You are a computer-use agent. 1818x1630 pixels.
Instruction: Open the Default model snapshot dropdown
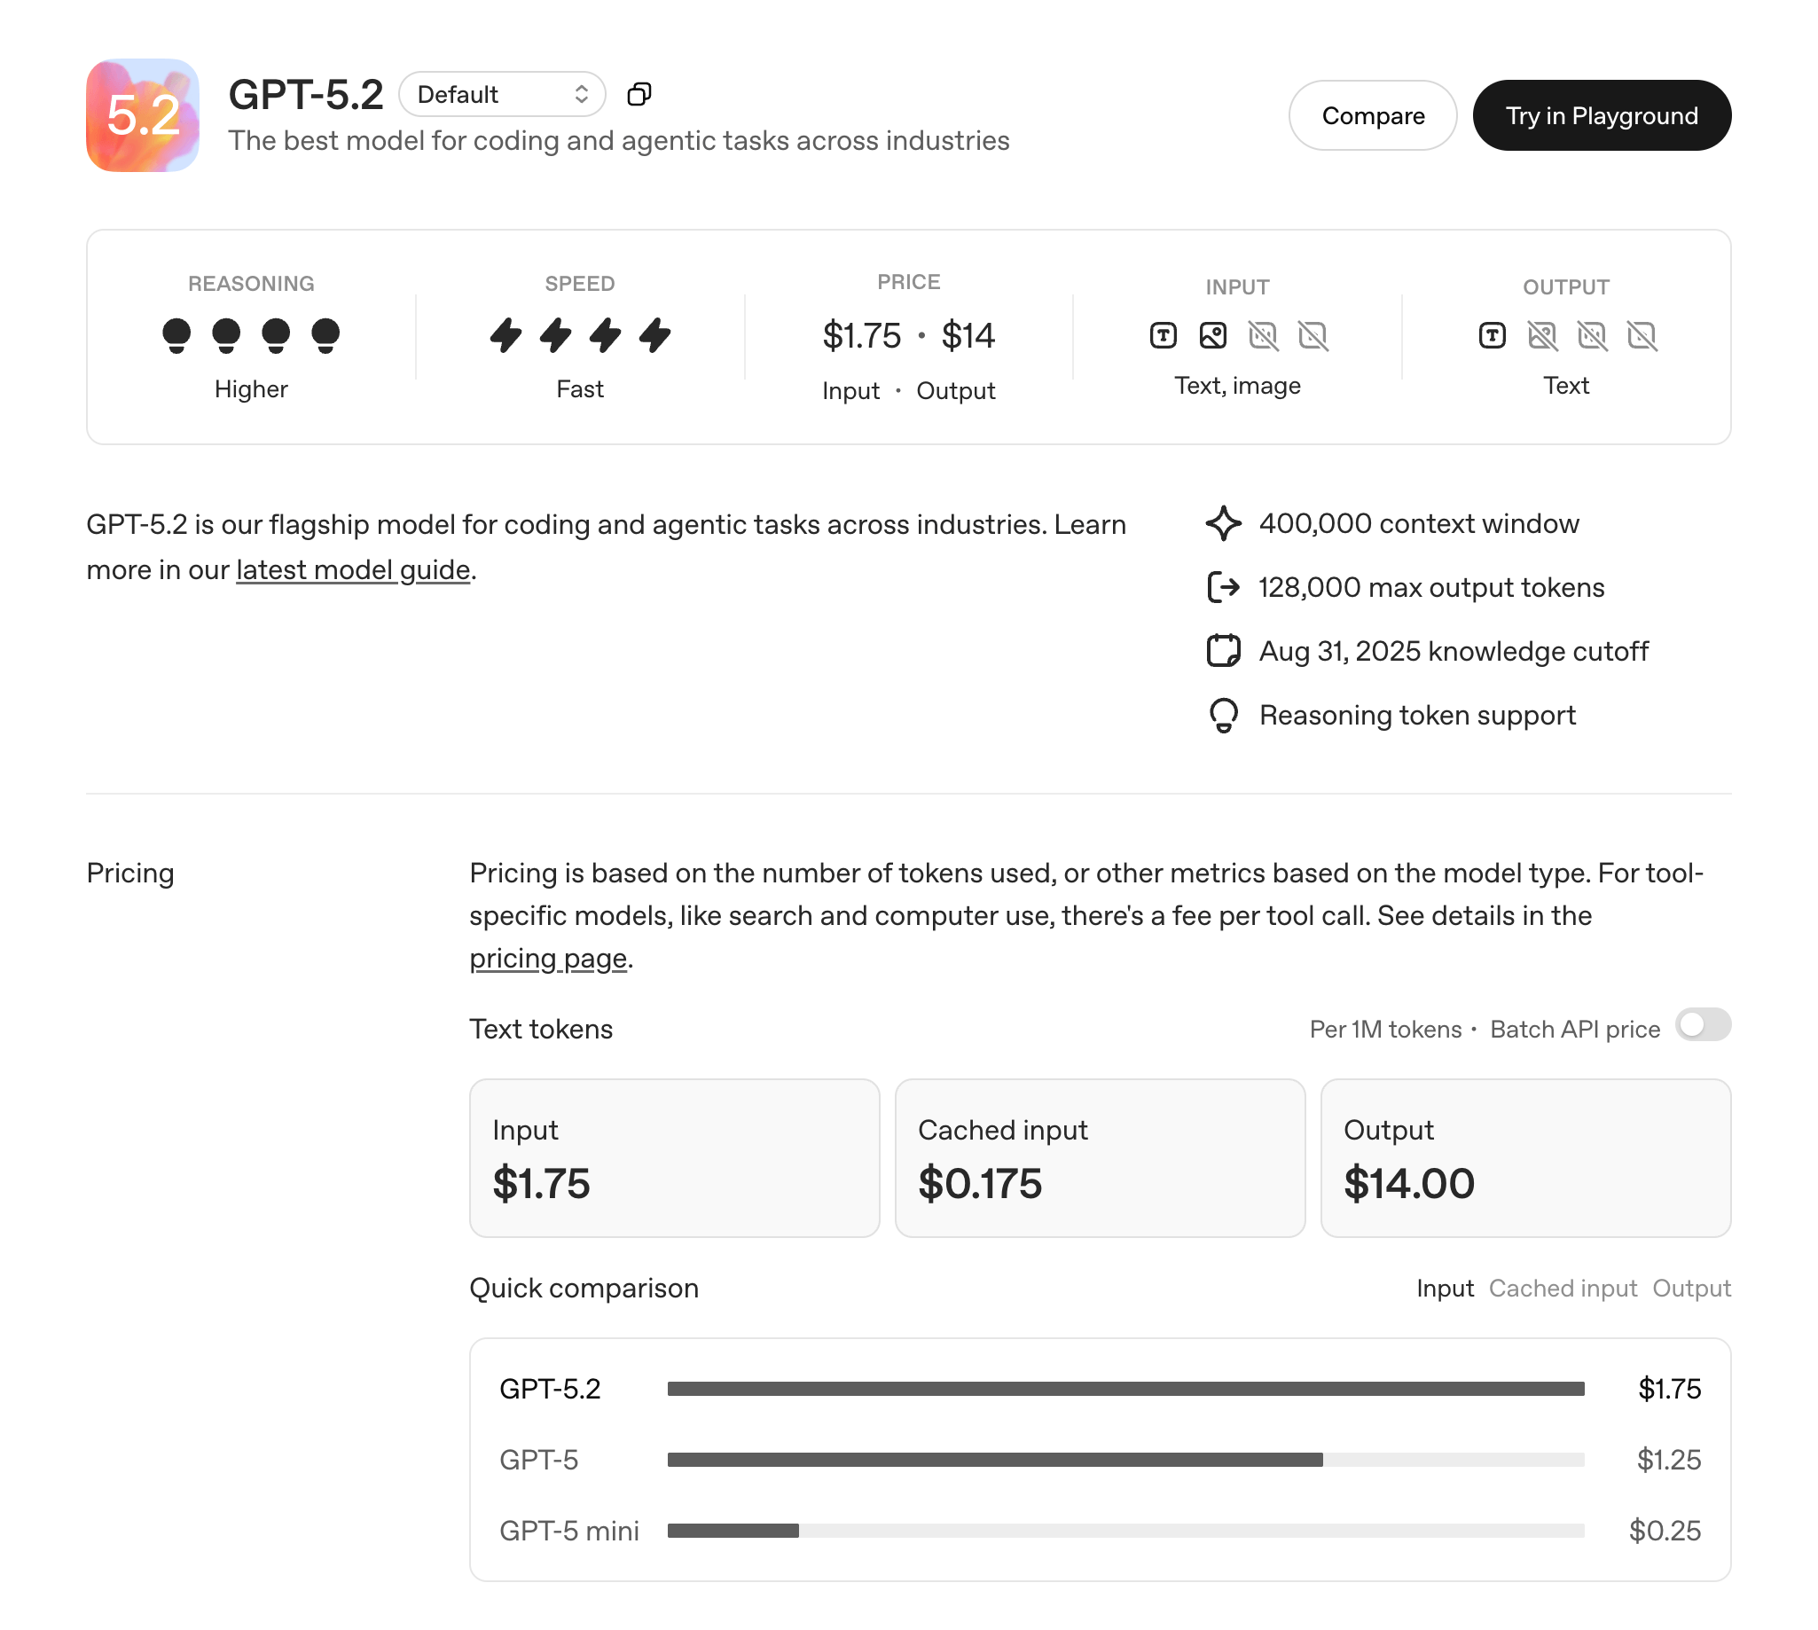(x=503, y=93)
